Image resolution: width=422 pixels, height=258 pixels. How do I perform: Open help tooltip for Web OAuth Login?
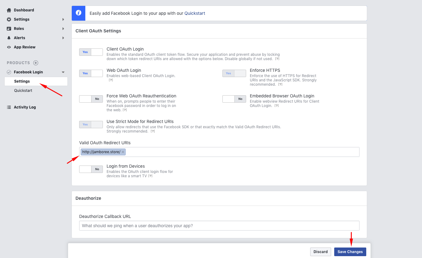(111, 80)
